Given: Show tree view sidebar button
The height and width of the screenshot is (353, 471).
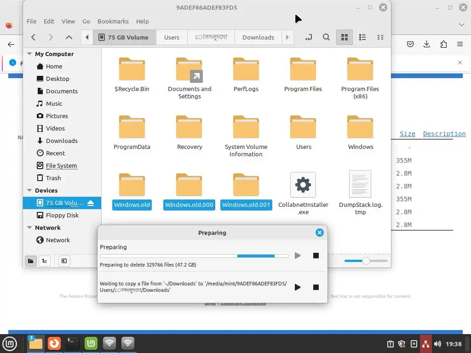Looking at the screenshot, I should (45, 261).
